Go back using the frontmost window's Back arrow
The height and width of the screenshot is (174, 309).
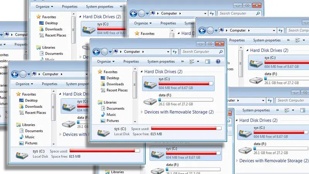coord(96,52)
